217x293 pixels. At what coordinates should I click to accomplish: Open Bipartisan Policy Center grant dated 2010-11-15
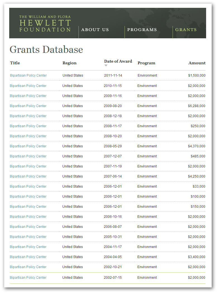tap(28, 86)
